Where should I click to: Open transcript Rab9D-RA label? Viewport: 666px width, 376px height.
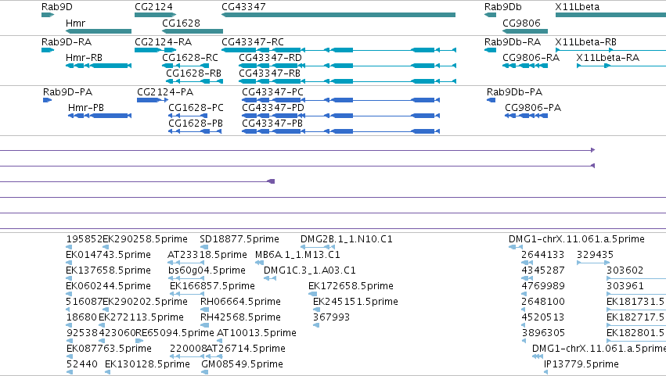pos(67,42)
